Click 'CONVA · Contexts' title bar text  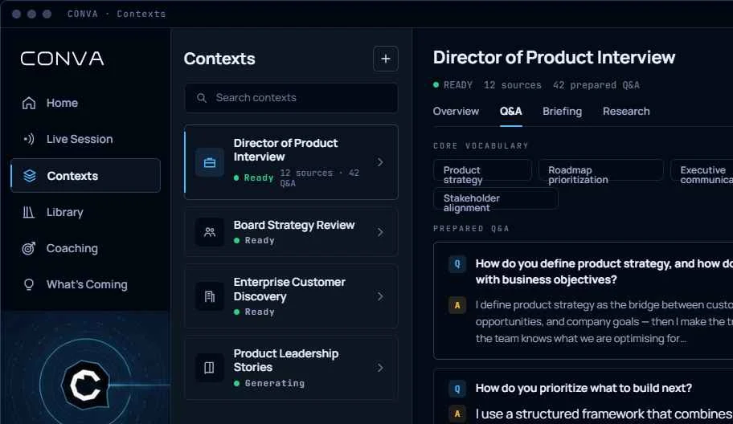pos(117,14)
